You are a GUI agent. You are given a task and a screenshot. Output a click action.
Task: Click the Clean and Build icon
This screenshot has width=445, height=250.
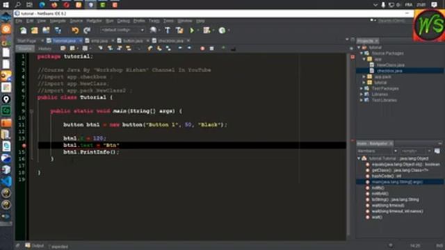coord(179,30)
